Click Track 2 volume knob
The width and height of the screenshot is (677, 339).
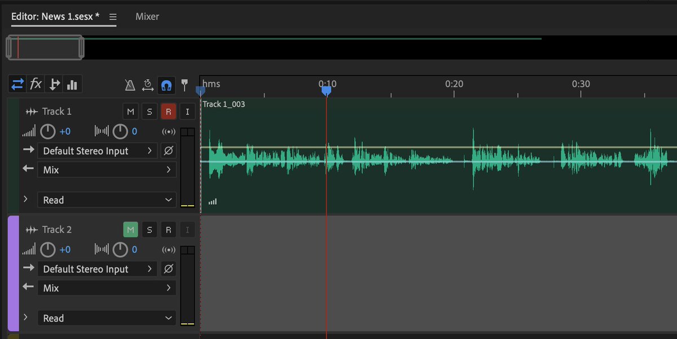(x=48, y=249)
